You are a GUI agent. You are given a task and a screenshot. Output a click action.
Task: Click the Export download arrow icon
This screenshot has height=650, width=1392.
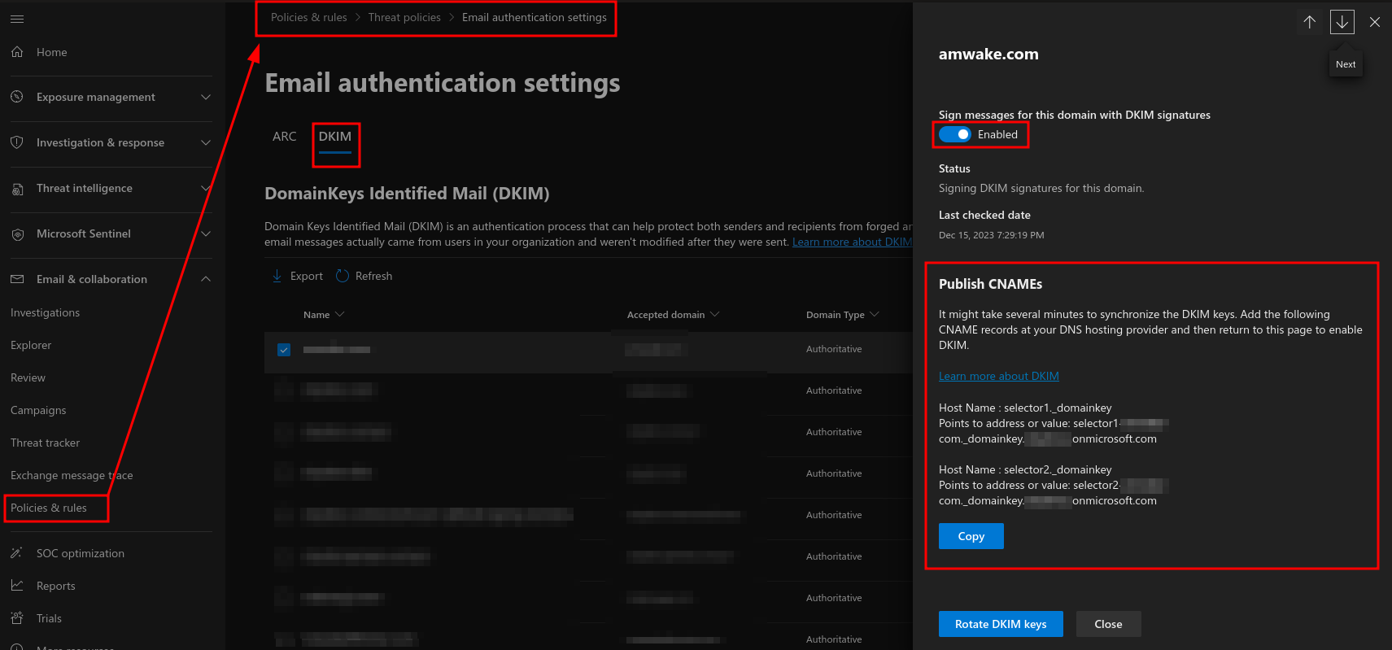(x=277, y=276)
